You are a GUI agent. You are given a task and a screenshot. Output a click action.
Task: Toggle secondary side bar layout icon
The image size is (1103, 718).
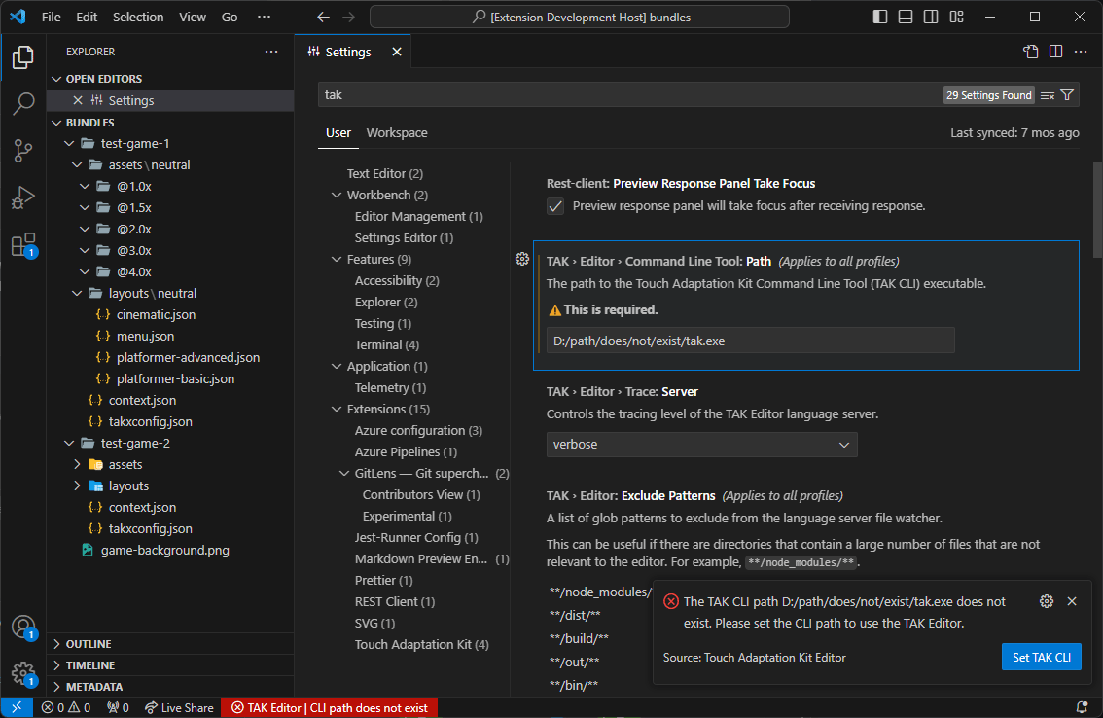[x=931, y=17]
